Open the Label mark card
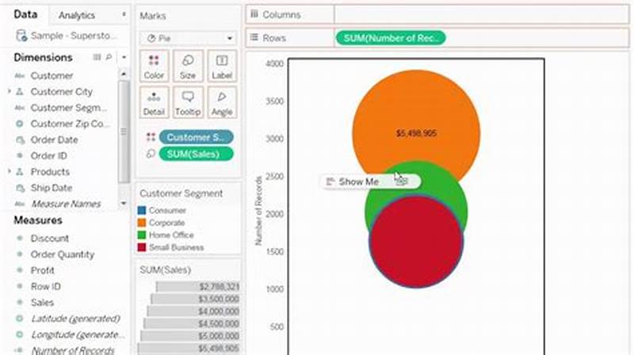Viewport: 634px width, 355px height. [222, 67]
